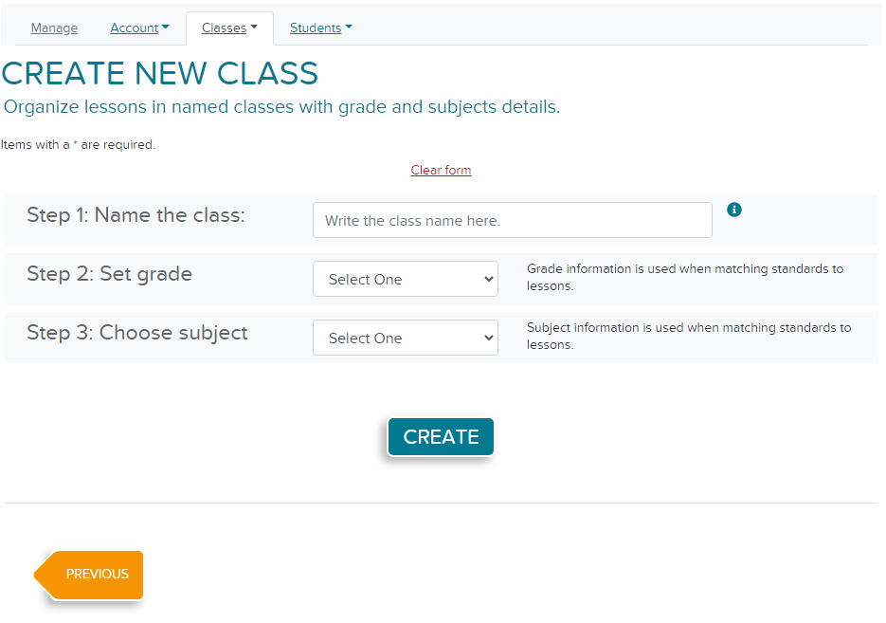Click the caret arrow next to Account
The image size is (886, 623).
[x=165, y=27]
